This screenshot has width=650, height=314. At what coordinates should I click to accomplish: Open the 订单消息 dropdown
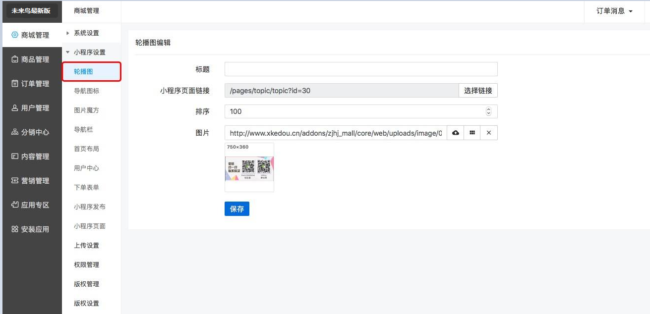point(614,11)
